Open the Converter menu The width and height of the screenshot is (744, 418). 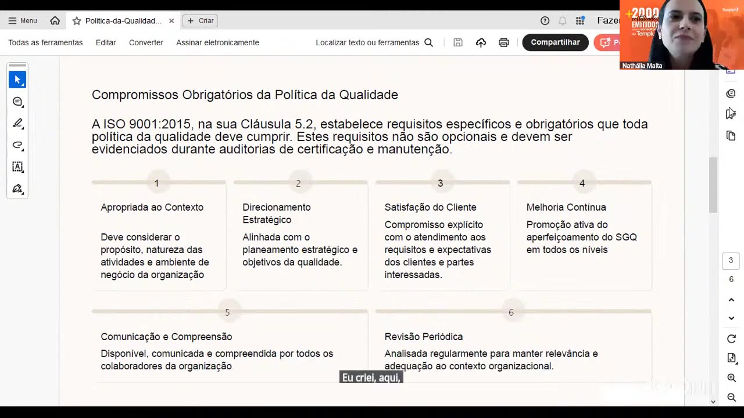tap(146, 42)
